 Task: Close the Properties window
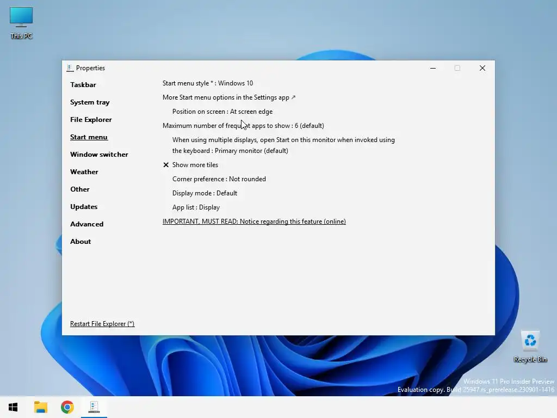[x=482, y=68]
